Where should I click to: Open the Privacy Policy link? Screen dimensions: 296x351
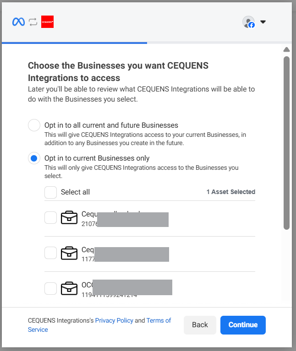click(114, 320)
